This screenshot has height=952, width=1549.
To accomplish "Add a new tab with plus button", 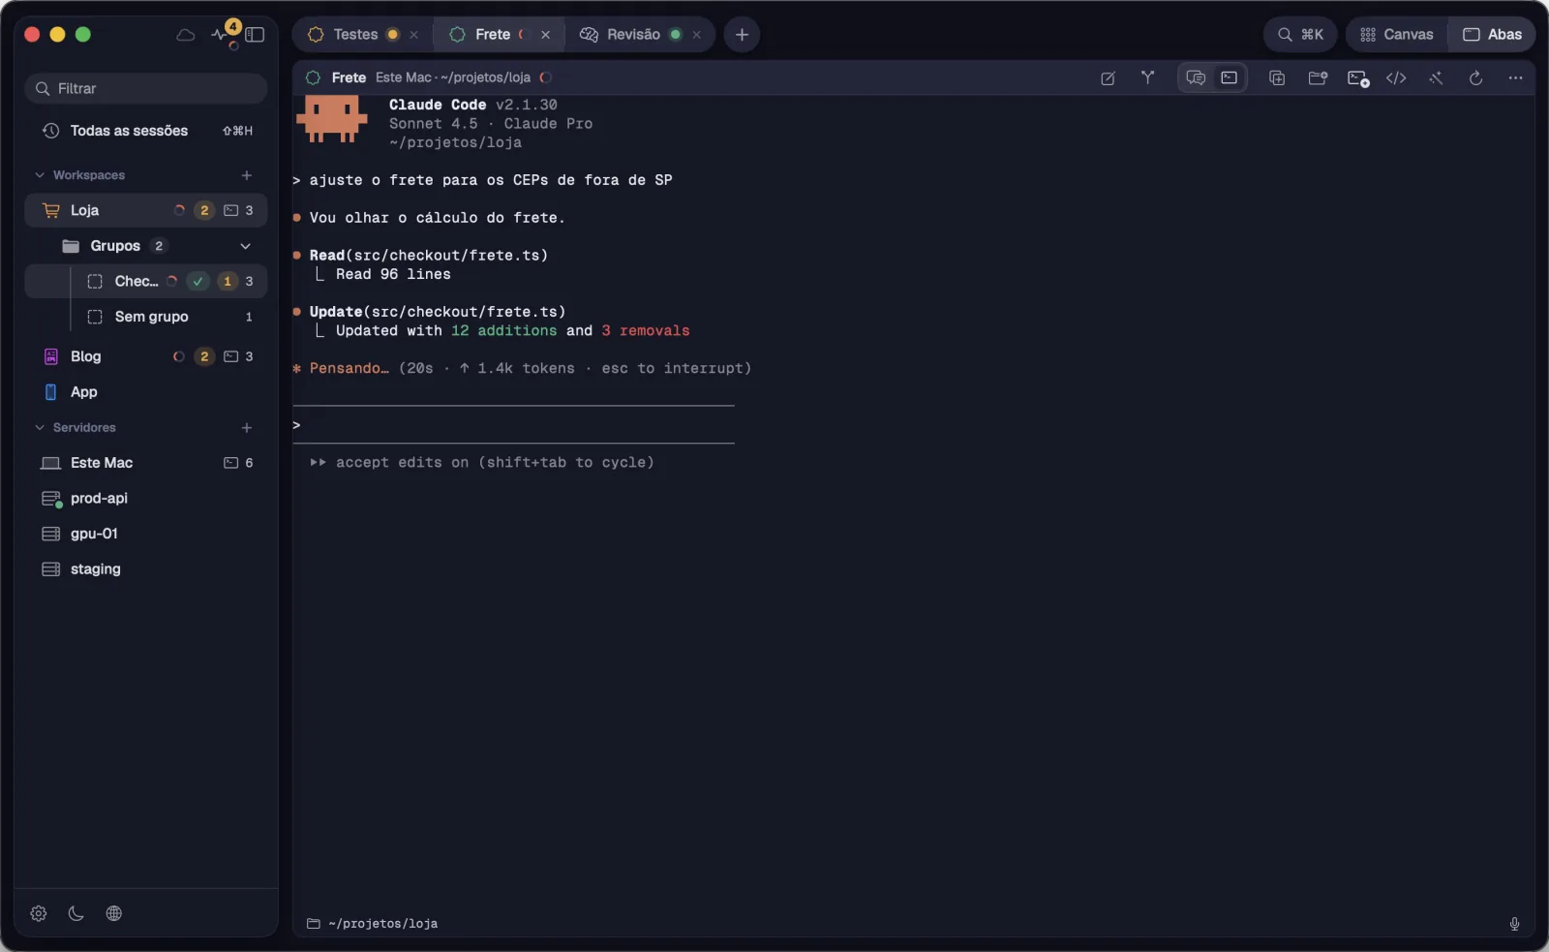I will tap(742, 35).
